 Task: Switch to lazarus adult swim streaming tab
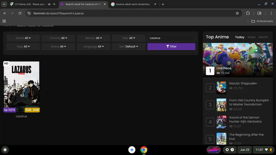click(x=132, y=4)
